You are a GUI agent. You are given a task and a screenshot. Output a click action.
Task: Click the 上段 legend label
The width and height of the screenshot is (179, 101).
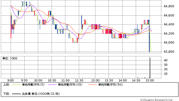point(7,85)
